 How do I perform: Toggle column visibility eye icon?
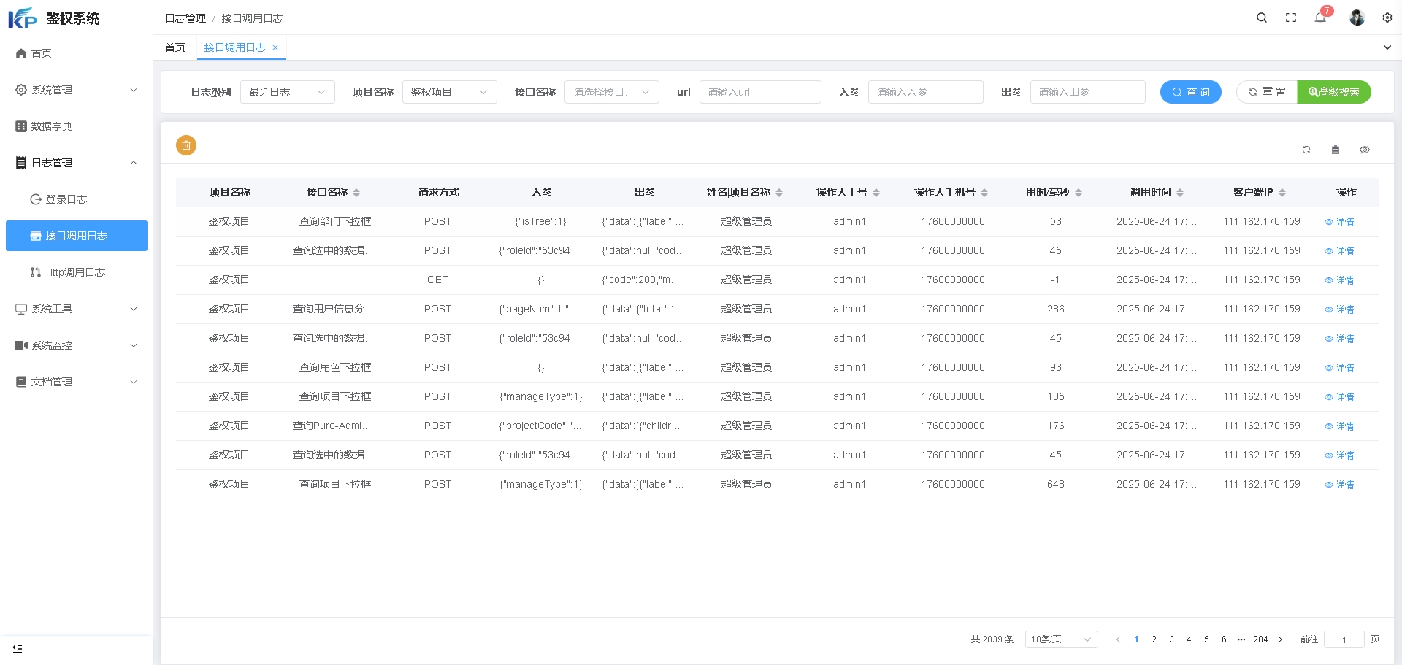1364,150
